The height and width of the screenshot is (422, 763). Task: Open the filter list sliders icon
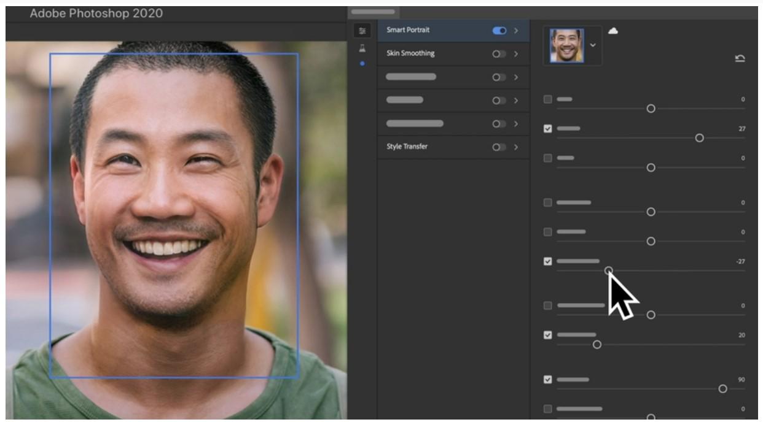pos(362,31)
